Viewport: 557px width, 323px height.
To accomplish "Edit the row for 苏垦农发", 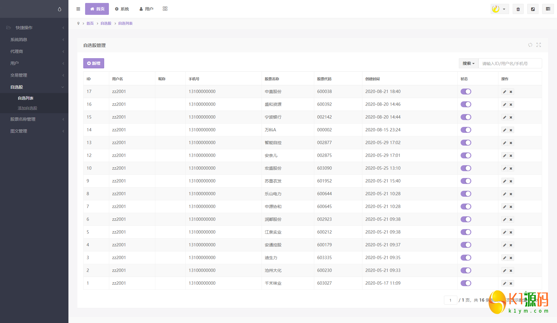I will (x=505, y=181).
